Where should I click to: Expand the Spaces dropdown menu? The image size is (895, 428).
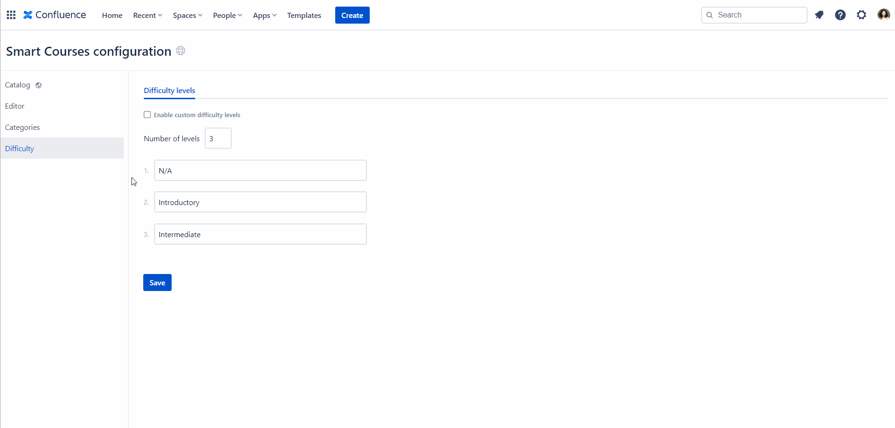[187, 16]
